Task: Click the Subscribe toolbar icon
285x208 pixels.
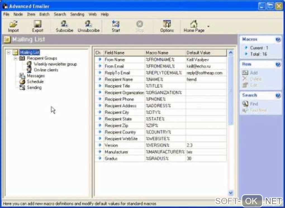Action: click(64, 24)
